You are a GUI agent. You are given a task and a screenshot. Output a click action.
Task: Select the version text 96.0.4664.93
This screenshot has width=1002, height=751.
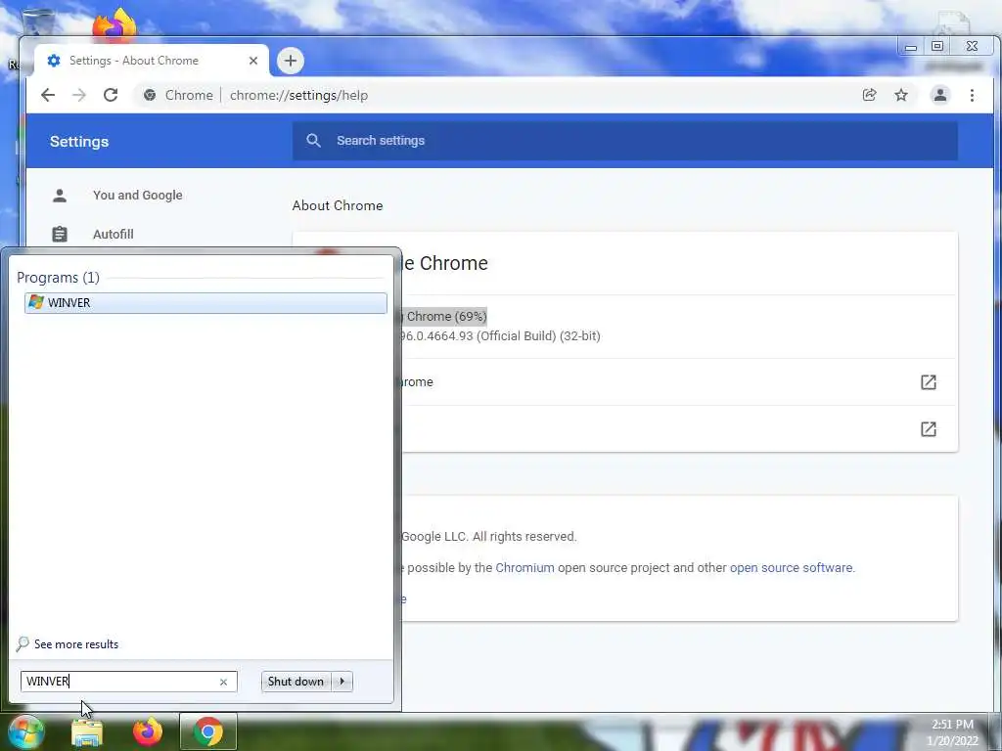[x=436, y=336]
